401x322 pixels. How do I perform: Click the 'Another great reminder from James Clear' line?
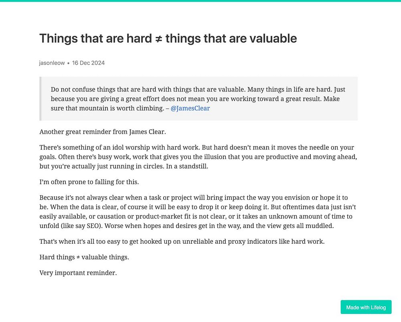[103, 132]
